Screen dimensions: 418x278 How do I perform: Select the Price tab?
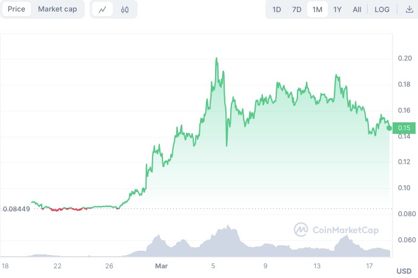[x=16, y=10]
